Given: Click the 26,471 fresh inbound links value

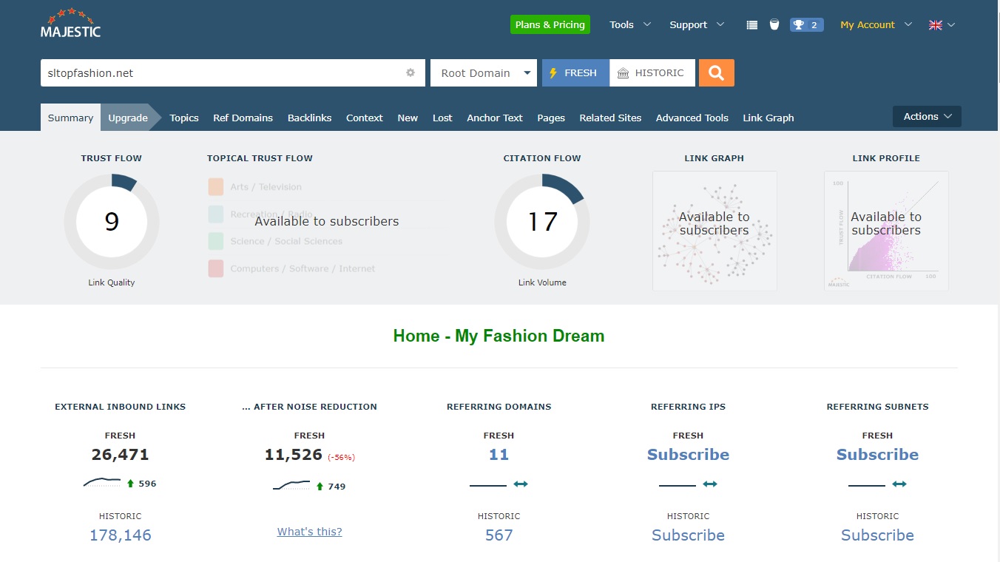Looking at the screenshot, I should coord(121,455).
